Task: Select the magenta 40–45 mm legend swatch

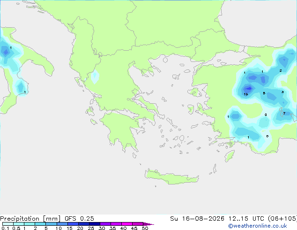Action: 127,224
